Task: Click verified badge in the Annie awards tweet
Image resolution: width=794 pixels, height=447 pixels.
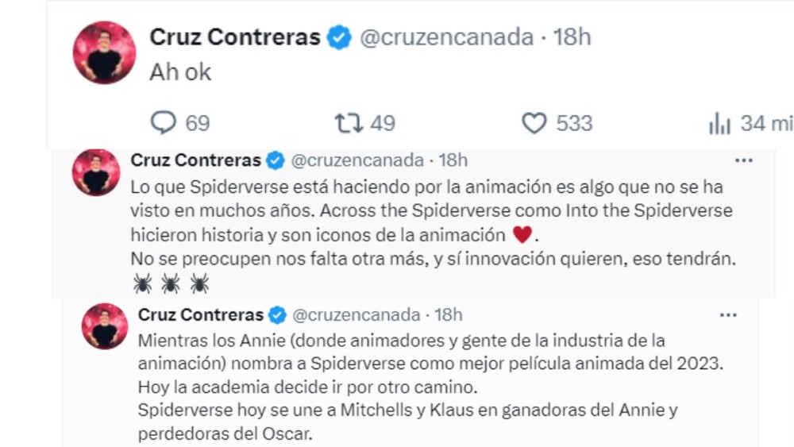Action: (277, 315)
